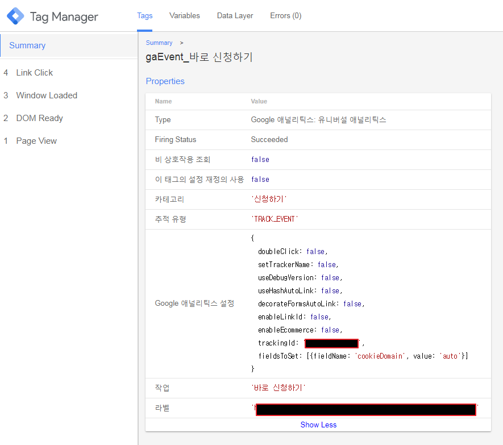Click the trackingId line
Viewport: 503px width, 445px height.
pyautogui.click(x=311, y=343)
